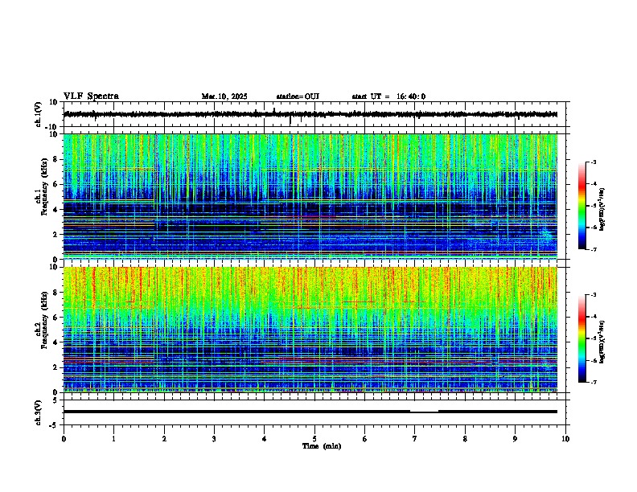The width and height of the screenshot is (637, 492).
Task: Click time axis tick '7'
Action: pos(415,439)
